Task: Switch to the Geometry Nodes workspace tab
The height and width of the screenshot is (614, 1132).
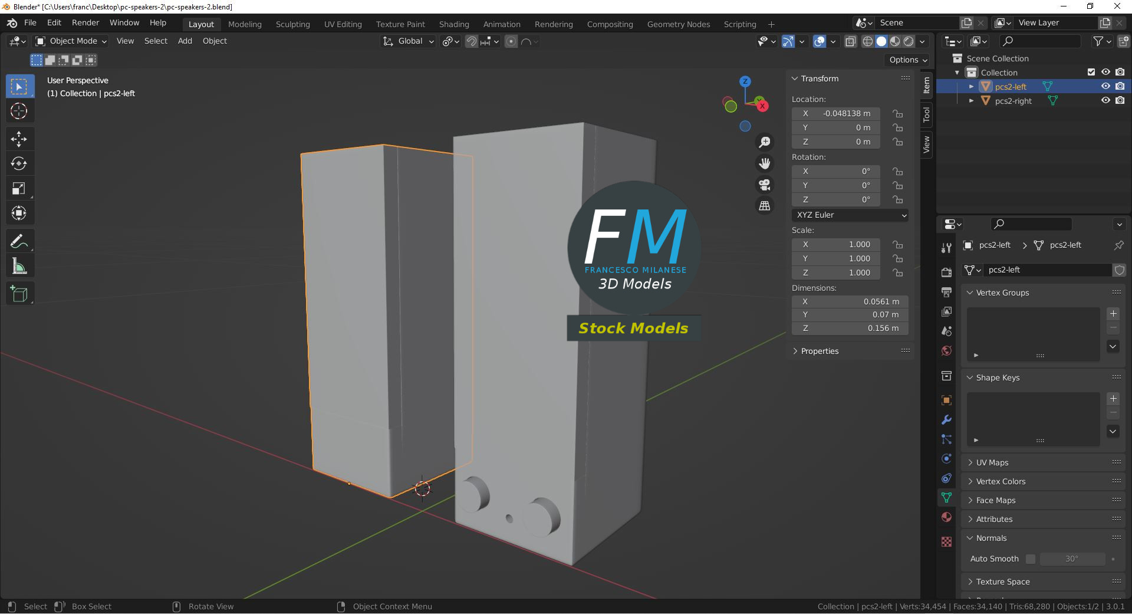Action: (679, 24)
